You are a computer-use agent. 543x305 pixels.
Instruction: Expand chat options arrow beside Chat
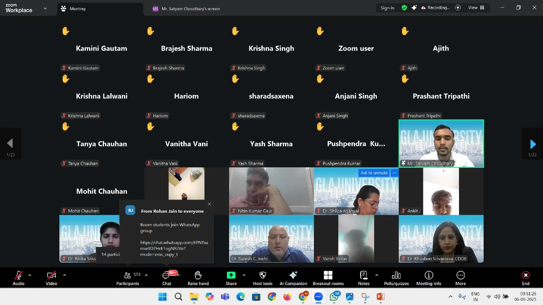coord(179,275)
